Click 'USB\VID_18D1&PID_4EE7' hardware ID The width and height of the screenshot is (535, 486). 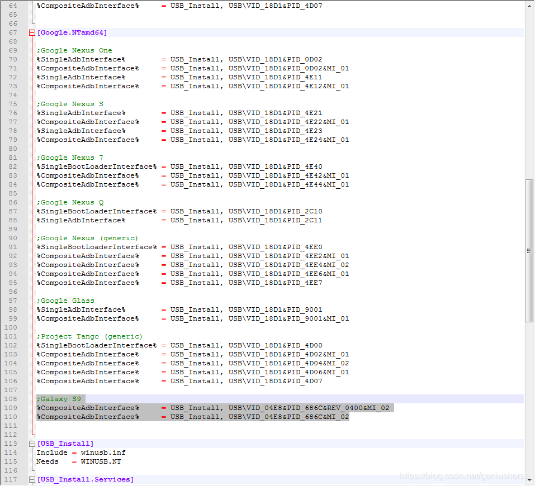coord(276,283)
